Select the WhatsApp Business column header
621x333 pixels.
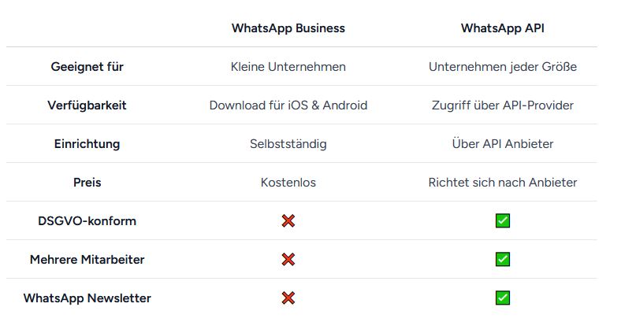coord(288,28)
